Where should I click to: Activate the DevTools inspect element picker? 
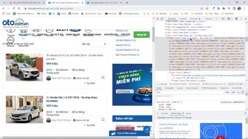coord(158,19)
